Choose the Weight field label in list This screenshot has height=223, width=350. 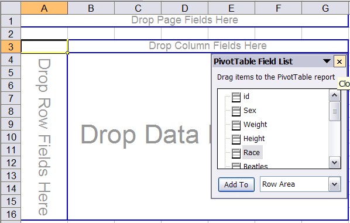pyautogui.click(x=255, y=125)
